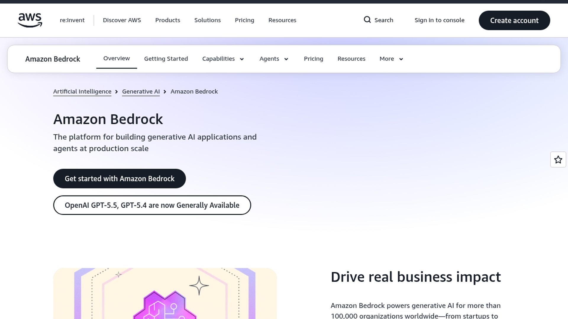Screen dimensions: 568x319
Task: Click the Amazon Bedrock breadcrumb text
Action: (x=194, y=92)
